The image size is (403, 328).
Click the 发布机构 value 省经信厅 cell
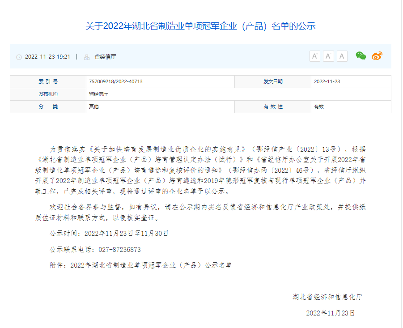click(x=98, y=94)
